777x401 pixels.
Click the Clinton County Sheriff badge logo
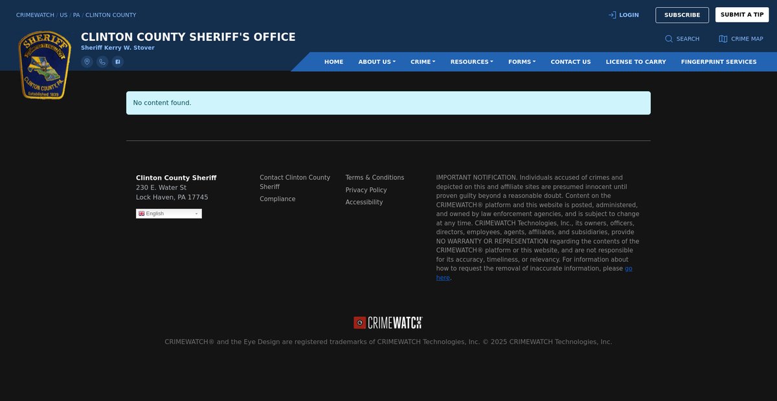pyautogui.click(x=45, y=65)
